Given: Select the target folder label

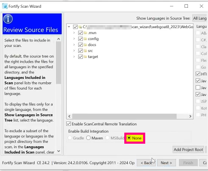Looking at the screenshot, I should pos(93,57).
